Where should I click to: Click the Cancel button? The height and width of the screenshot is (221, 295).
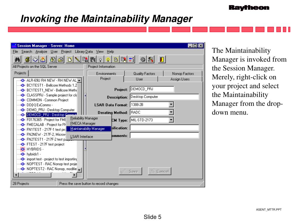[x=160, y=171]
